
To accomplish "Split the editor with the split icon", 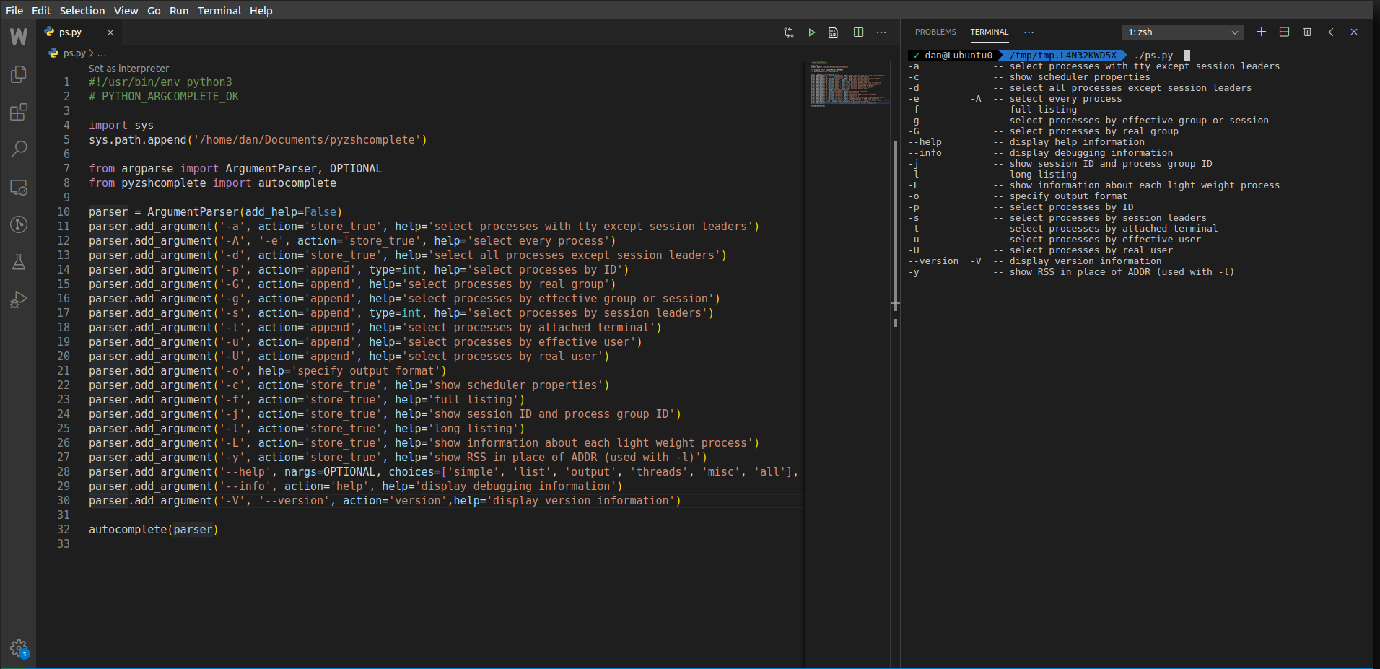I will pos(858,32).
